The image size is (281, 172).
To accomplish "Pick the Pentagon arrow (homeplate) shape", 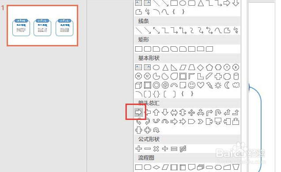I will [192, 122].
